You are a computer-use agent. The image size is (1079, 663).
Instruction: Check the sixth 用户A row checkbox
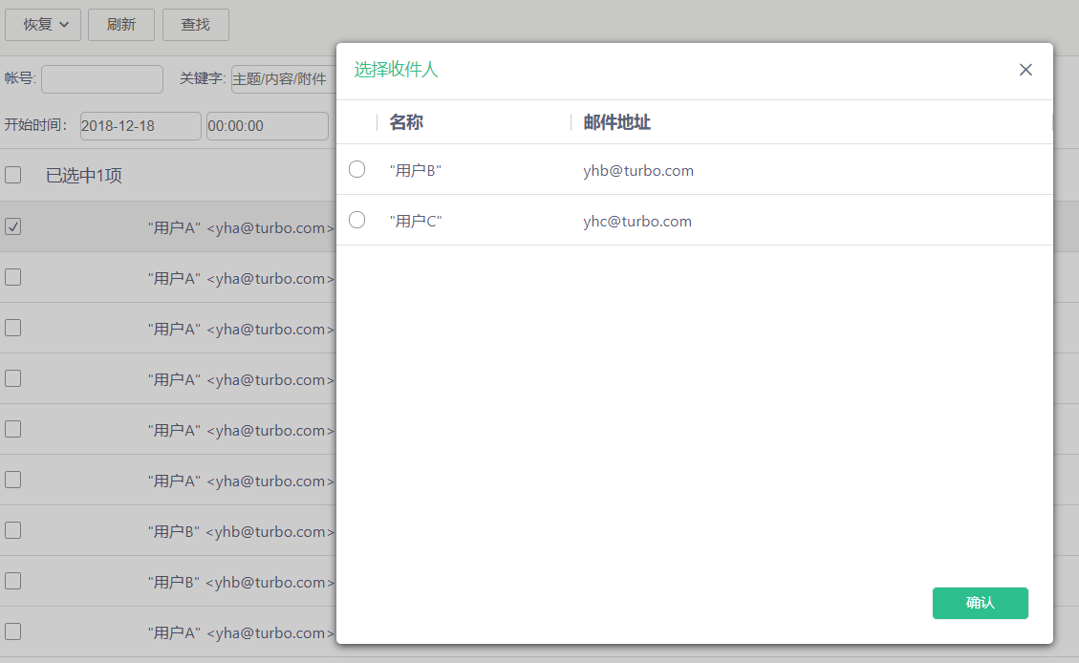13,481
